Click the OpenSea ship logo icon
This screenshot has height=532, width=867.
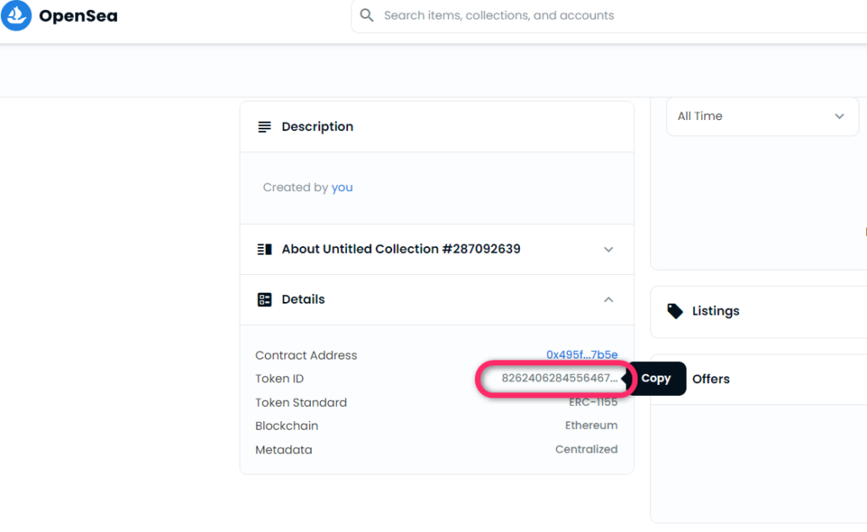(x=15, y=16)
